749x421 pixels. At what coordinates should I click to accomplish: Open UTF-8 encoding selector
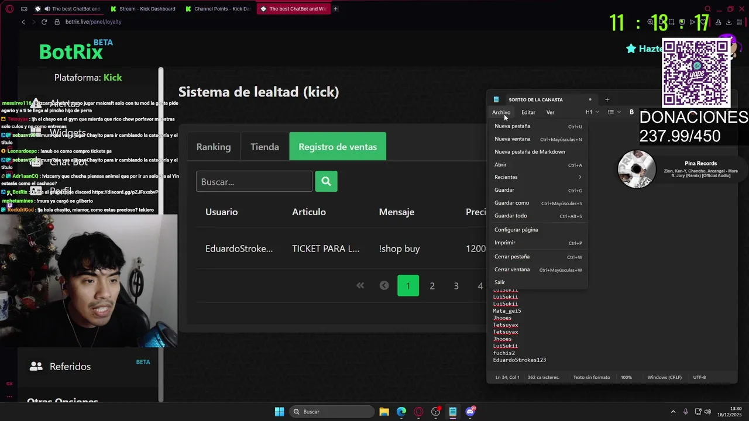699,377
